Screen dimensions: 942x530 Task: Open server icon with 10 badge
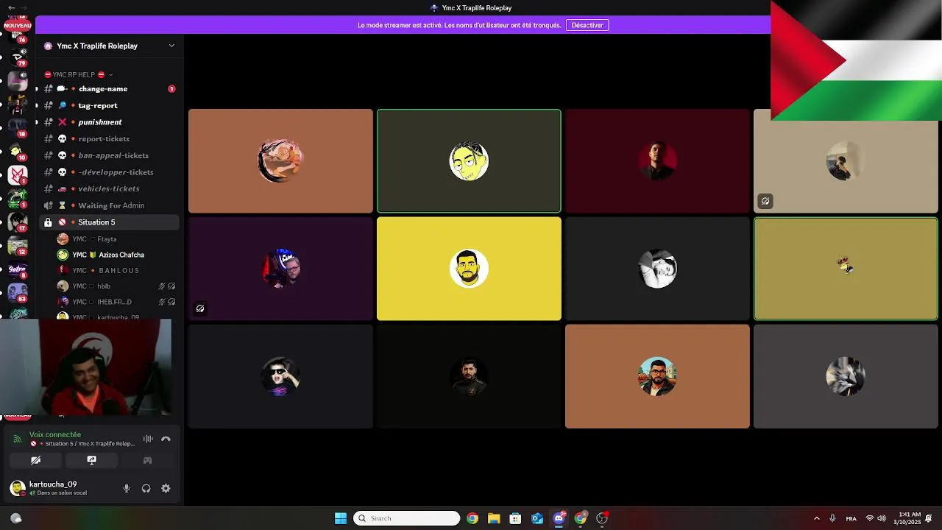pyautogui.click(x=17, y=151)
